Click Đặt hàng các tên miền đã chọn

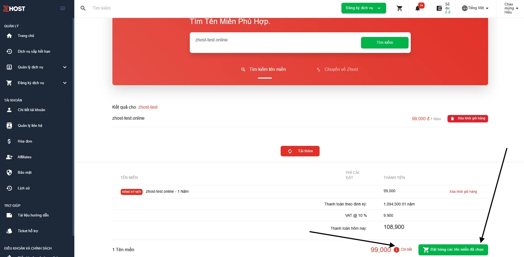click(453, 250)
